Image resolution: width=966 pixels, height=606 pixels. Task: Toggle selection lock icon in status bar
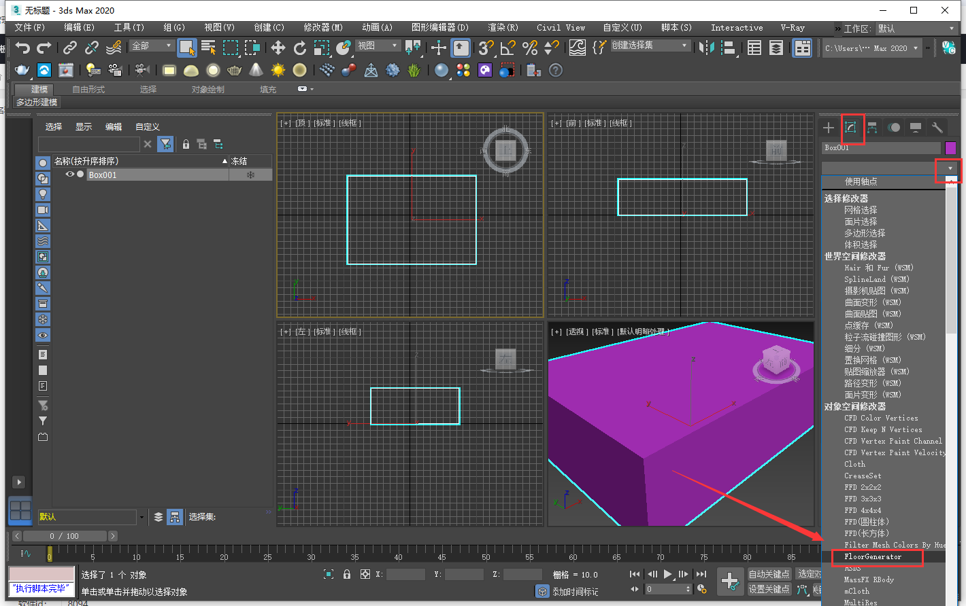coord(347,575)
